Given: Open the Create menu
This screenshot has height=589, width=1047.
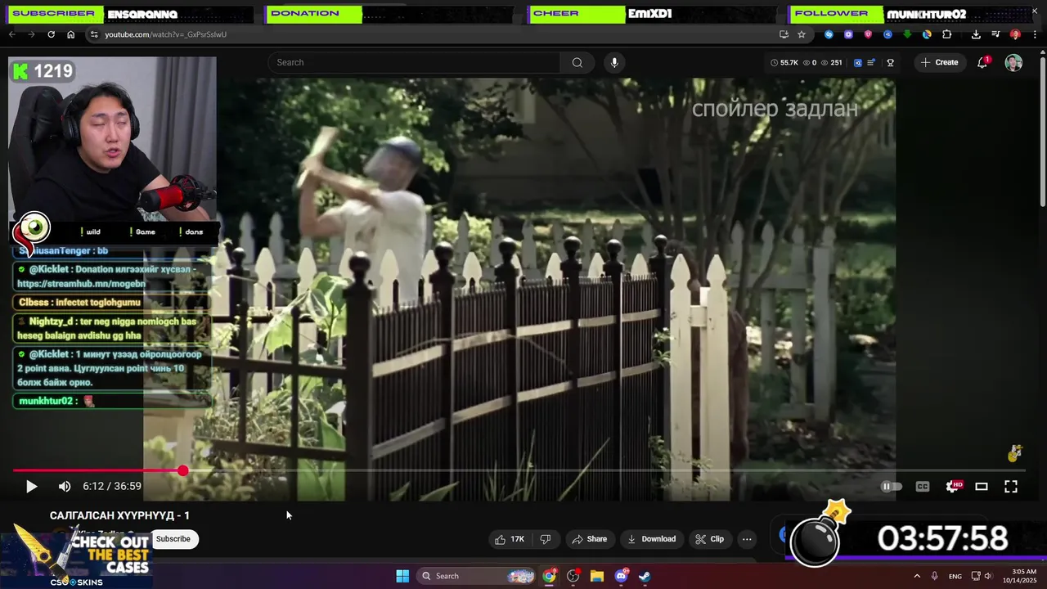Looking at the screenshot, I should click(939, 62).
